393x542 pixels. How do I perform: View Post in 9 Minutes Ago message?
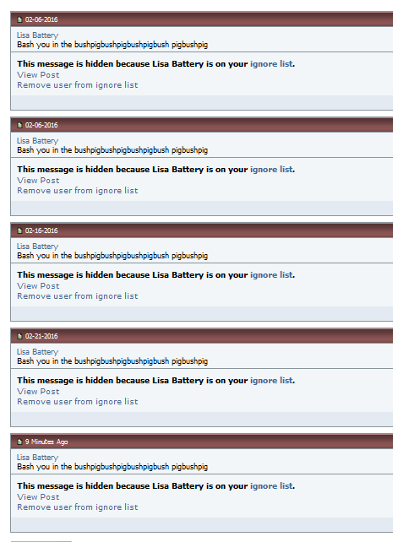[x=38, y=496]
